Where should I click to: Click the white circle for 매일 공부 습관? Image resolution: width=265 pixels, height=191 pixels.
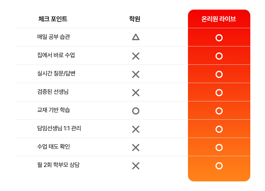tap(219, 38)
